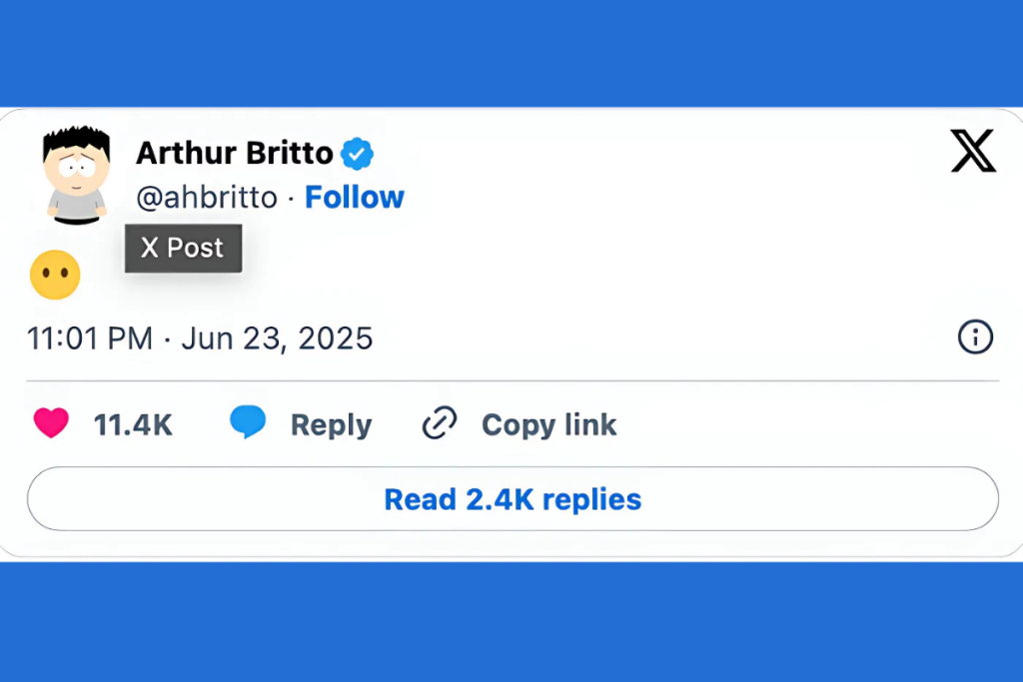Screen dimensions: 1023x682
Task: Click the X Post tooltip label
Action: coord(183,248)
